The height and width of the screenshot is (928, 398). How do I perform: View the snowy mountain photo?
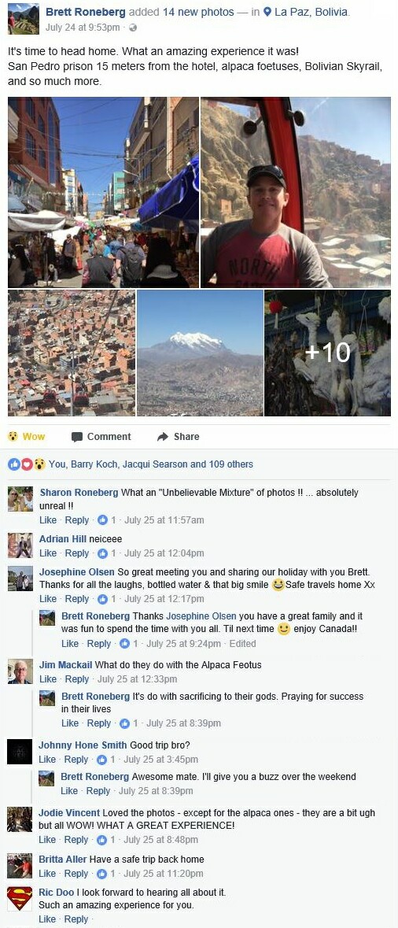point(200,353)
